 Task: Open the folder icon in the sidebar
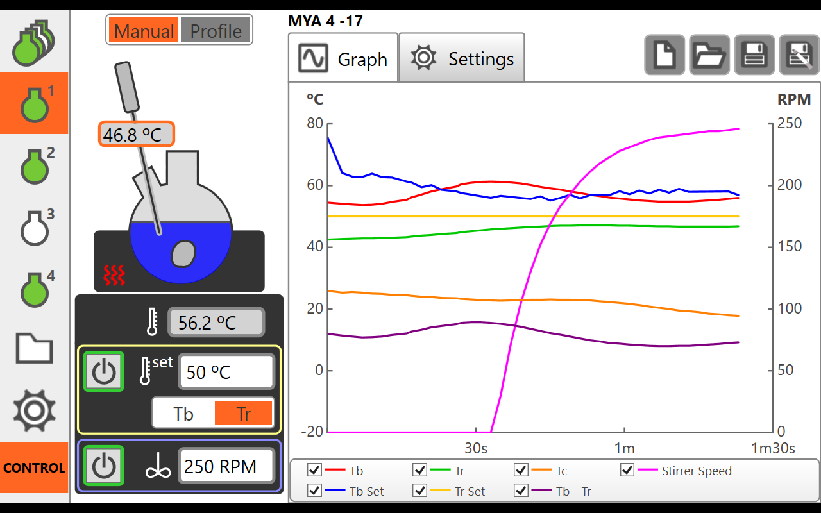pyautogui.click(x=34, y=348)
